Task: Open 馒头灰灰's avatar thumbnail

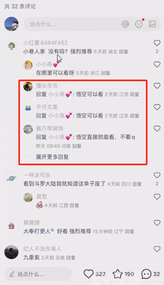Action: pos(28,86)
